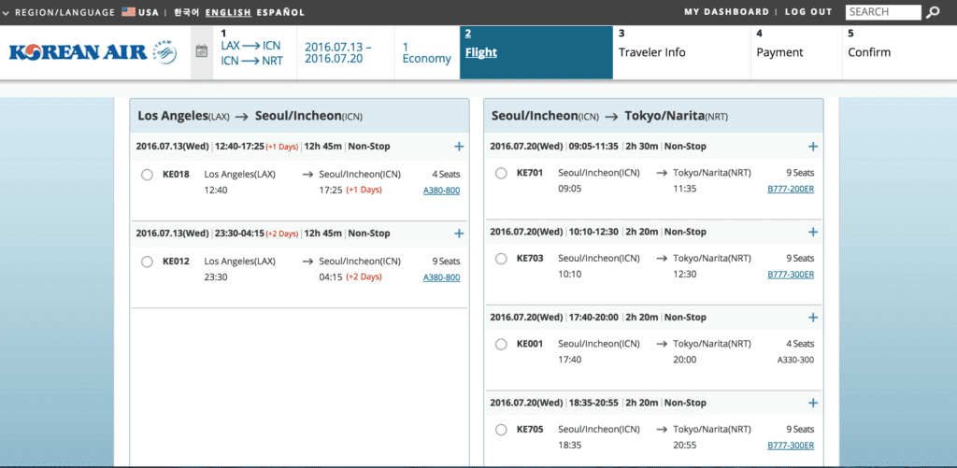
Task: Expand details for 12:40-17:25 flight
Action: (x=459, y=147)
